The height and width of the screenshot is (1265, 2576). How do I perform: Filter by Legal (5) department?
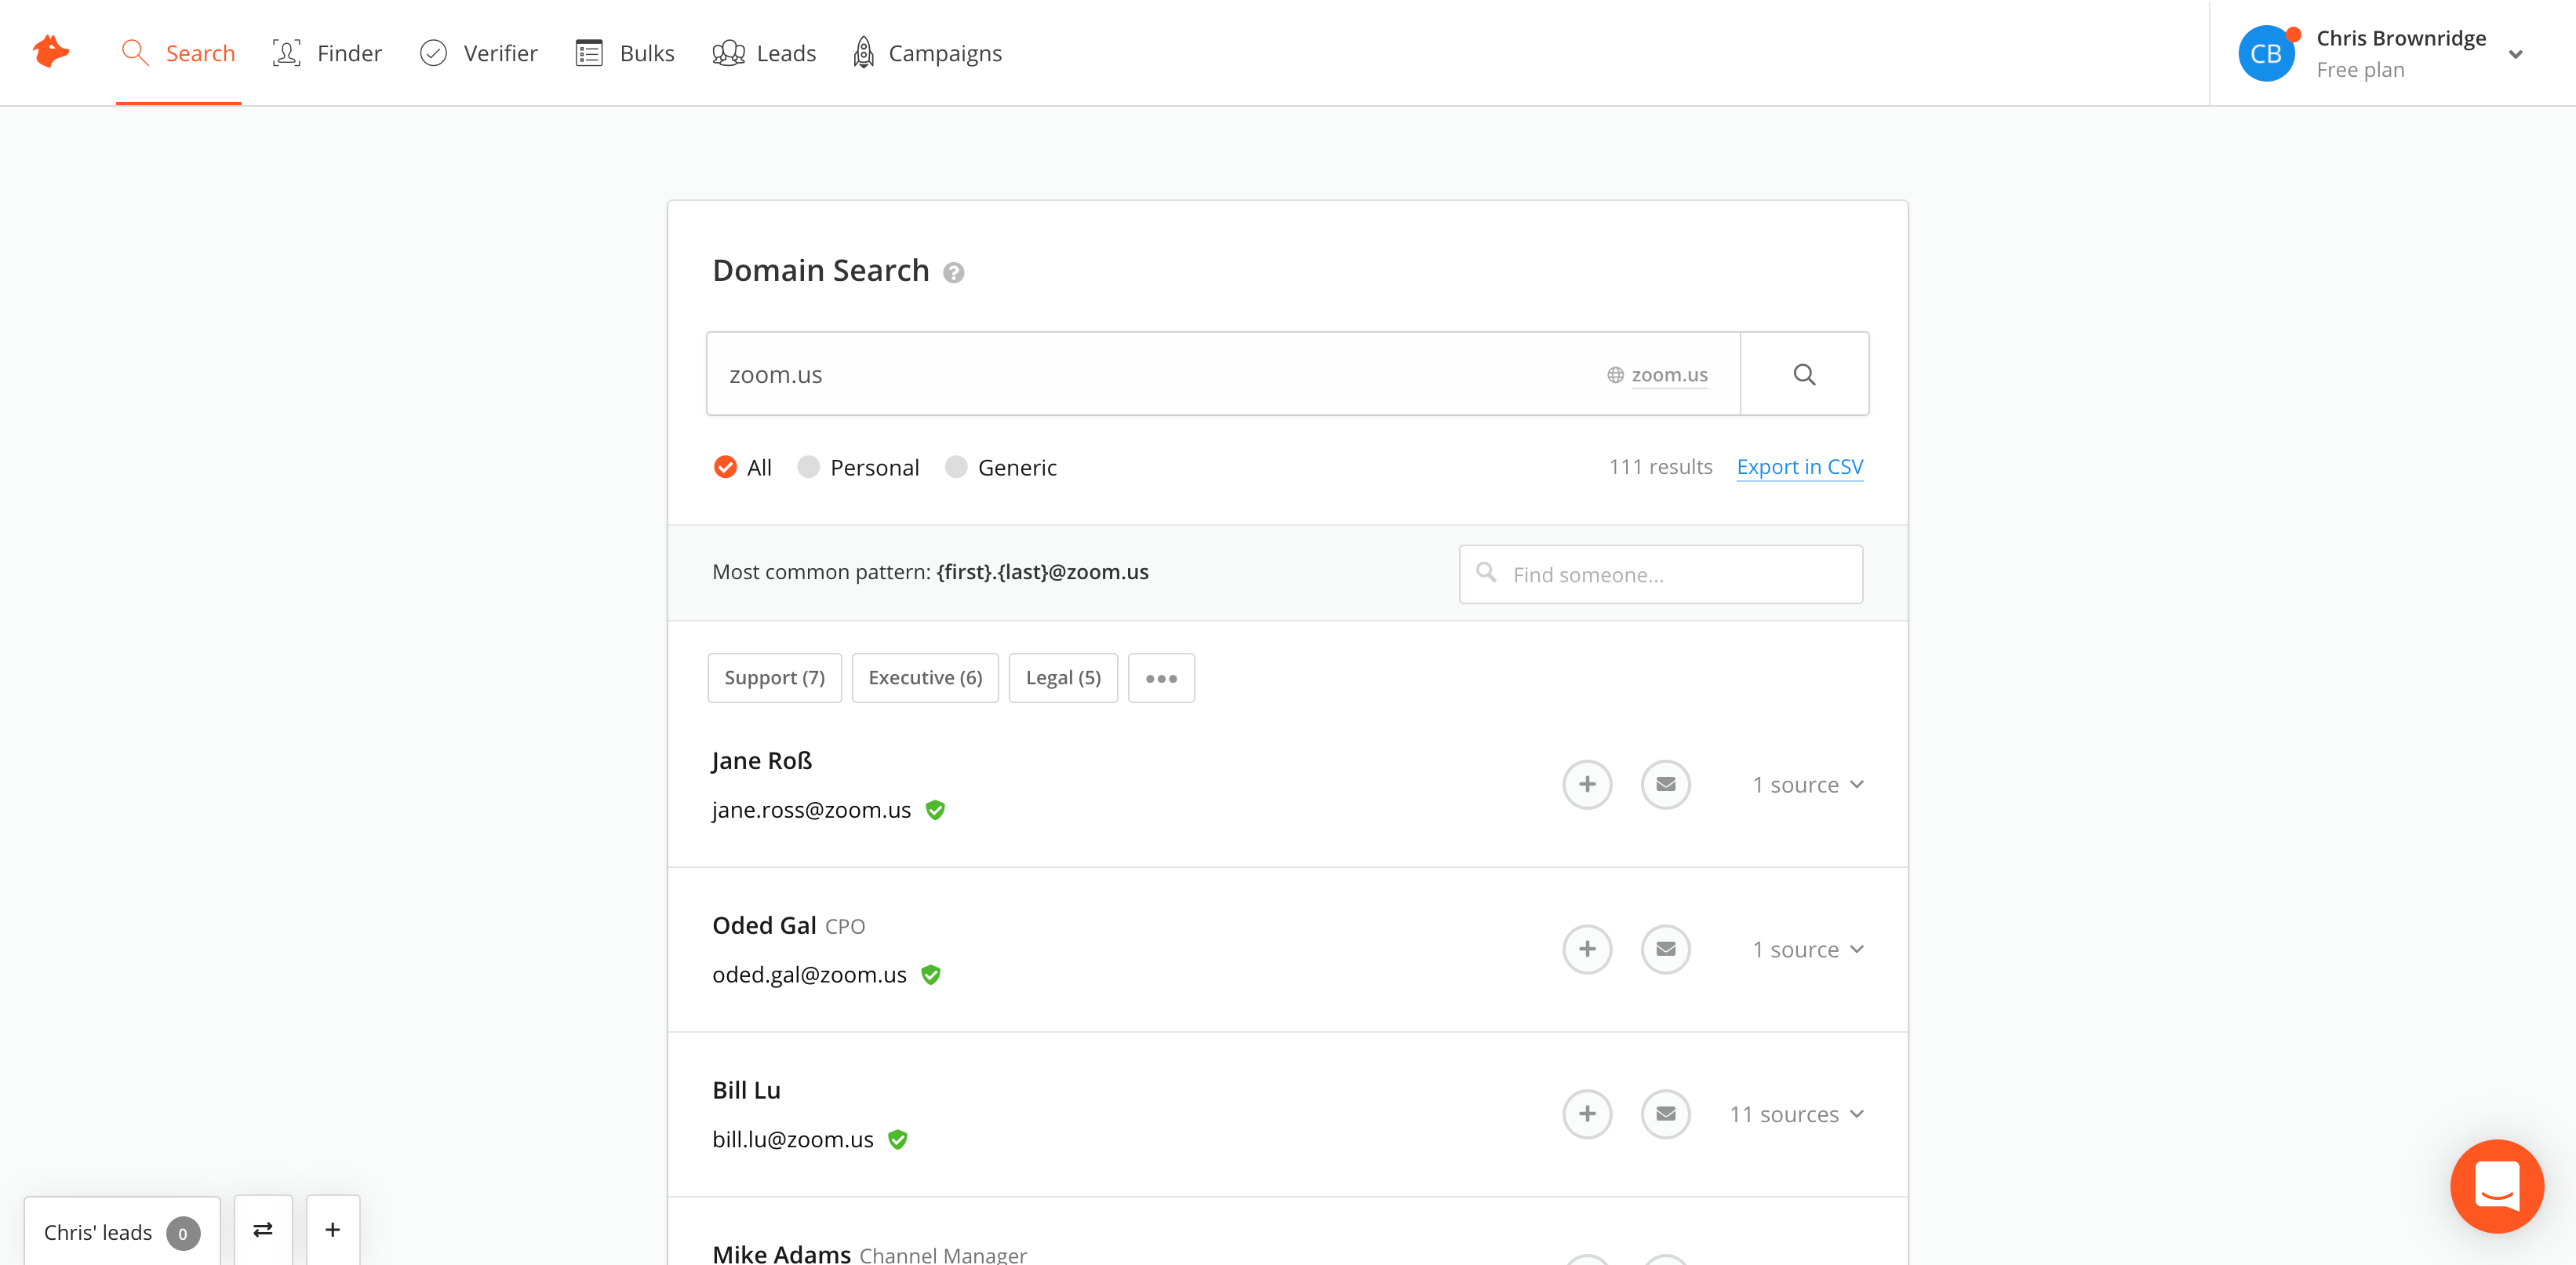click(x=1063, y=679)
